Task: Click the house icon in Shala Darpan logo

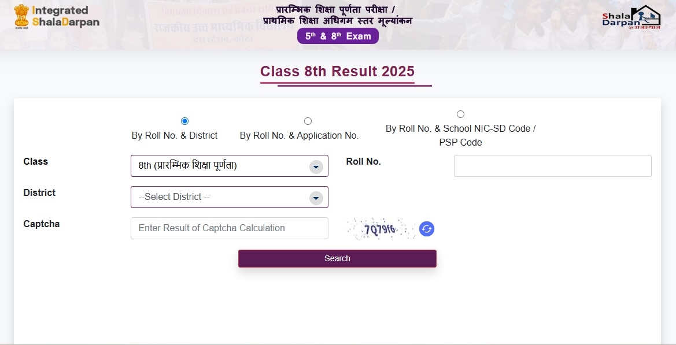Action: pyautogui.click(x=647, y=14)
